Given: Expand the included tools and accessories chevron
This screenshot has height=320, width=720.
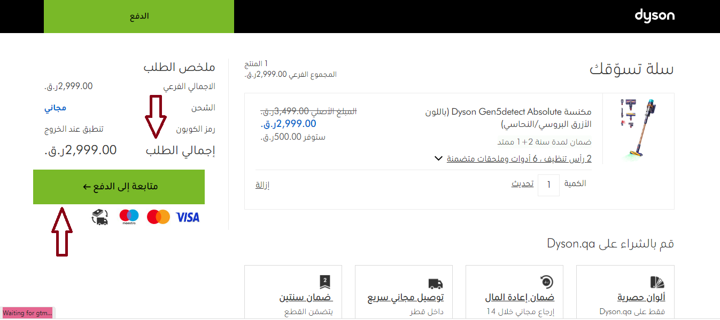Looking at the screenshot, I should pos(438,158).
